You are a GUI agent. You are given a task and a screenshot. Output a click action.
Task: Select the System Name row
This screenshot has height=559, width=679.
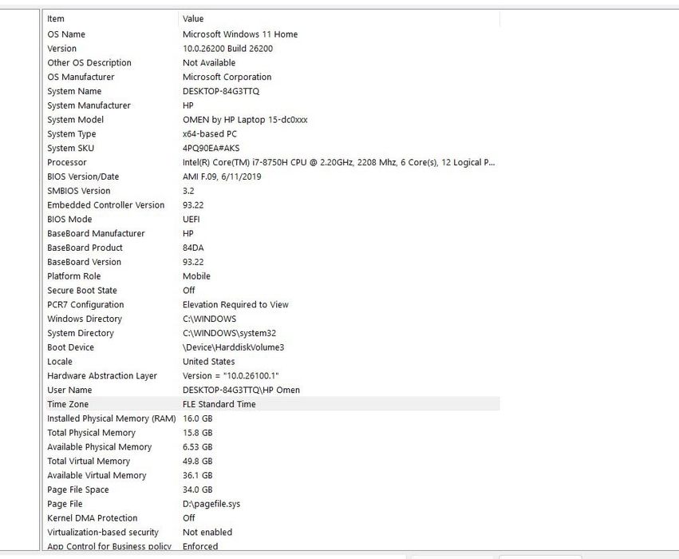(x=74, y=91)
